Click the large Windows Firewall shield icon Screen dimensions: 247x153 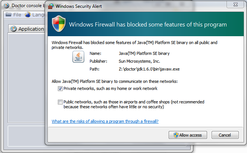[x=59, y=24]
